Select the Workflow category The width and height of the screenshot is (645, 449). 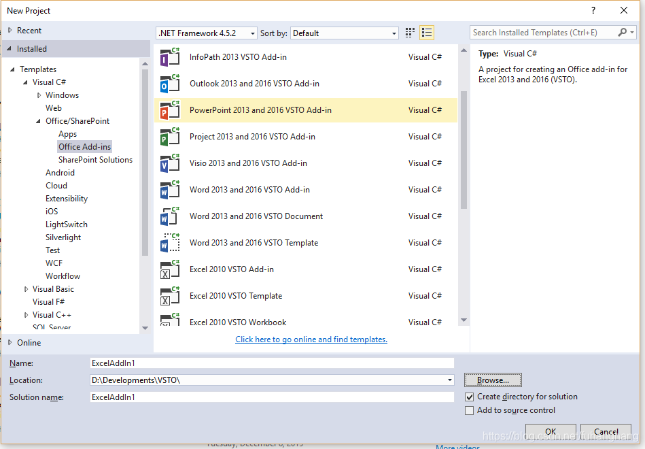click(x=63, y=276)
